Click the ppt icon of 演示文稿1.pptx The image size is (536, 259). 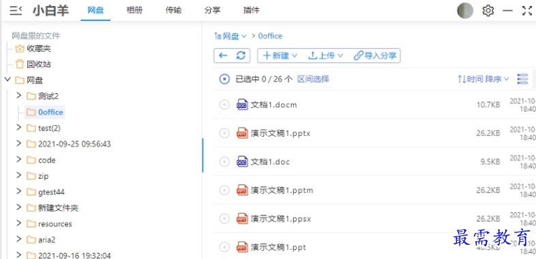[x=242, y=133]
